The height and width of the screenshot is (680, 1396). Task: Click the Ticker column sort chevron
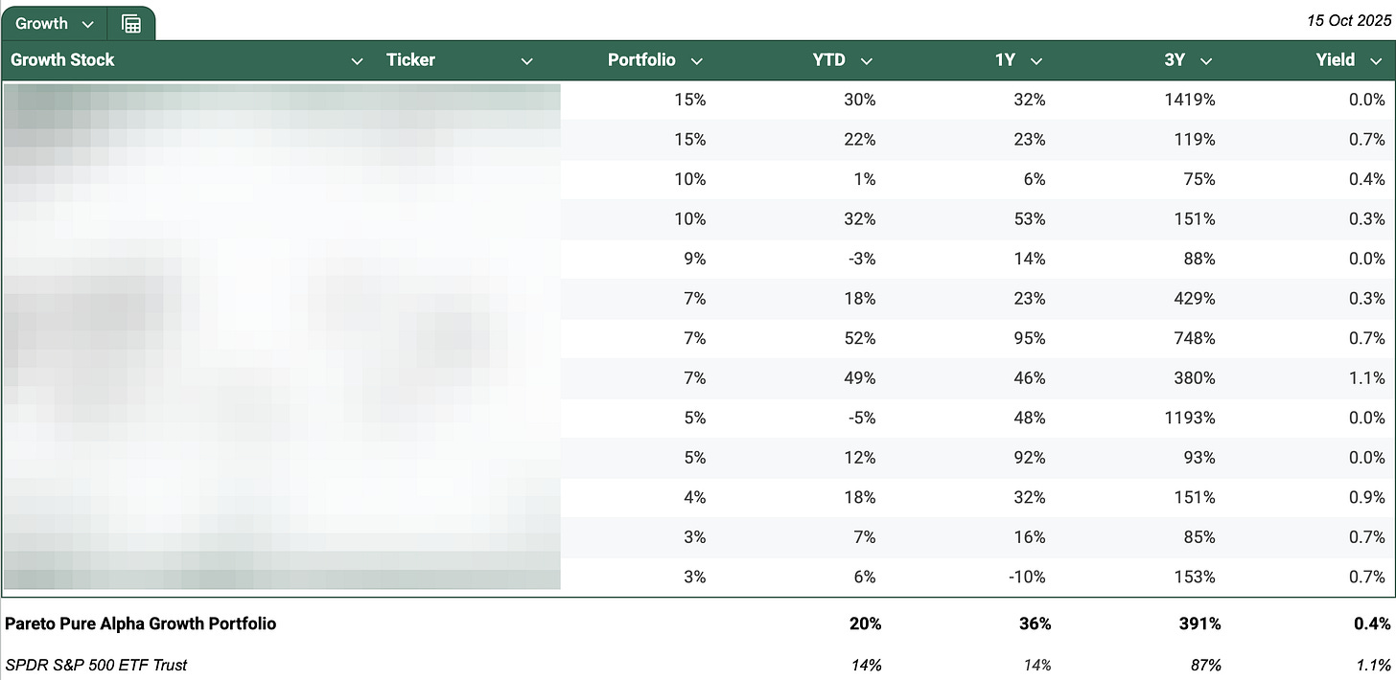[526, 59]
